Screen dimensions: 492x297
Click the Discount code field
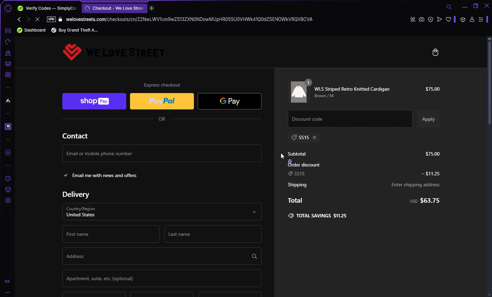(x=350, y=119)
